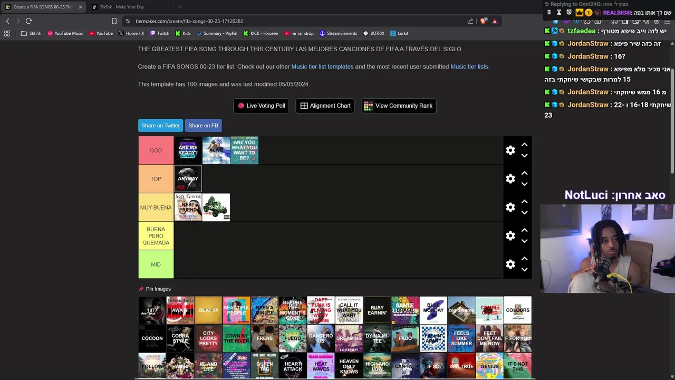Move the MUY BUENA row up

click(524, 202)
